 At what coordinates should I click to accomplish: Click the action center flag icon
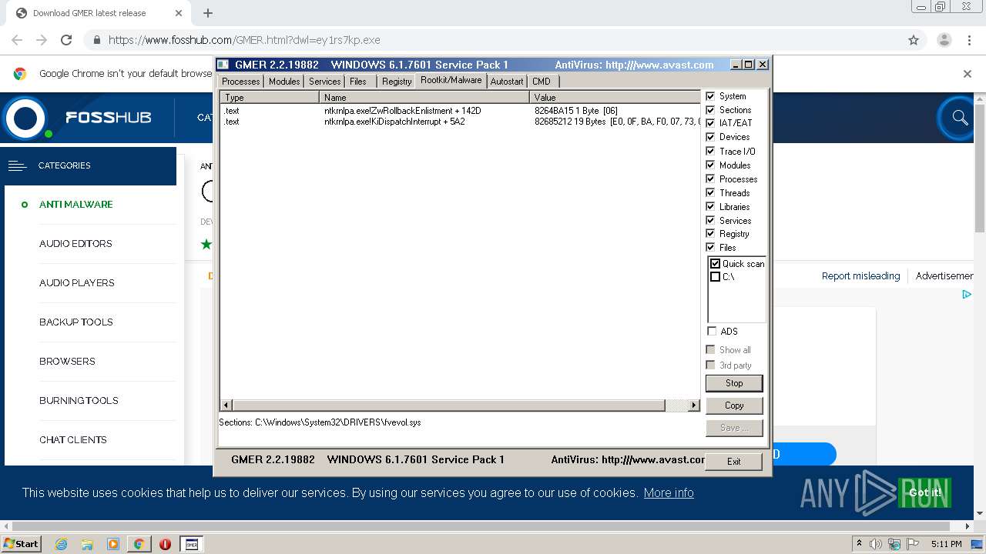[x=913, y=544]
